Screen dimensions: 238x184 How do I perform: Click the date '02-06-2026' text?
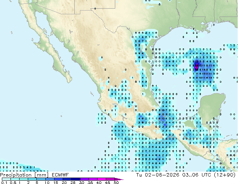pos(162,175)
